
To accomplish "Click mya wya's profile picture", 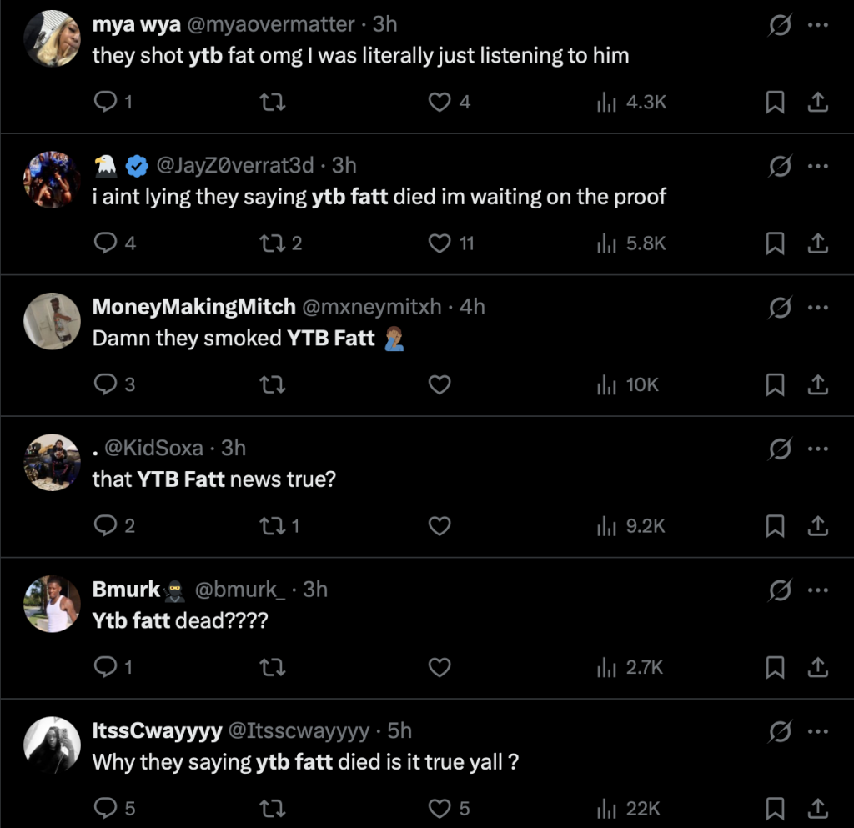I will coord(53,38).
